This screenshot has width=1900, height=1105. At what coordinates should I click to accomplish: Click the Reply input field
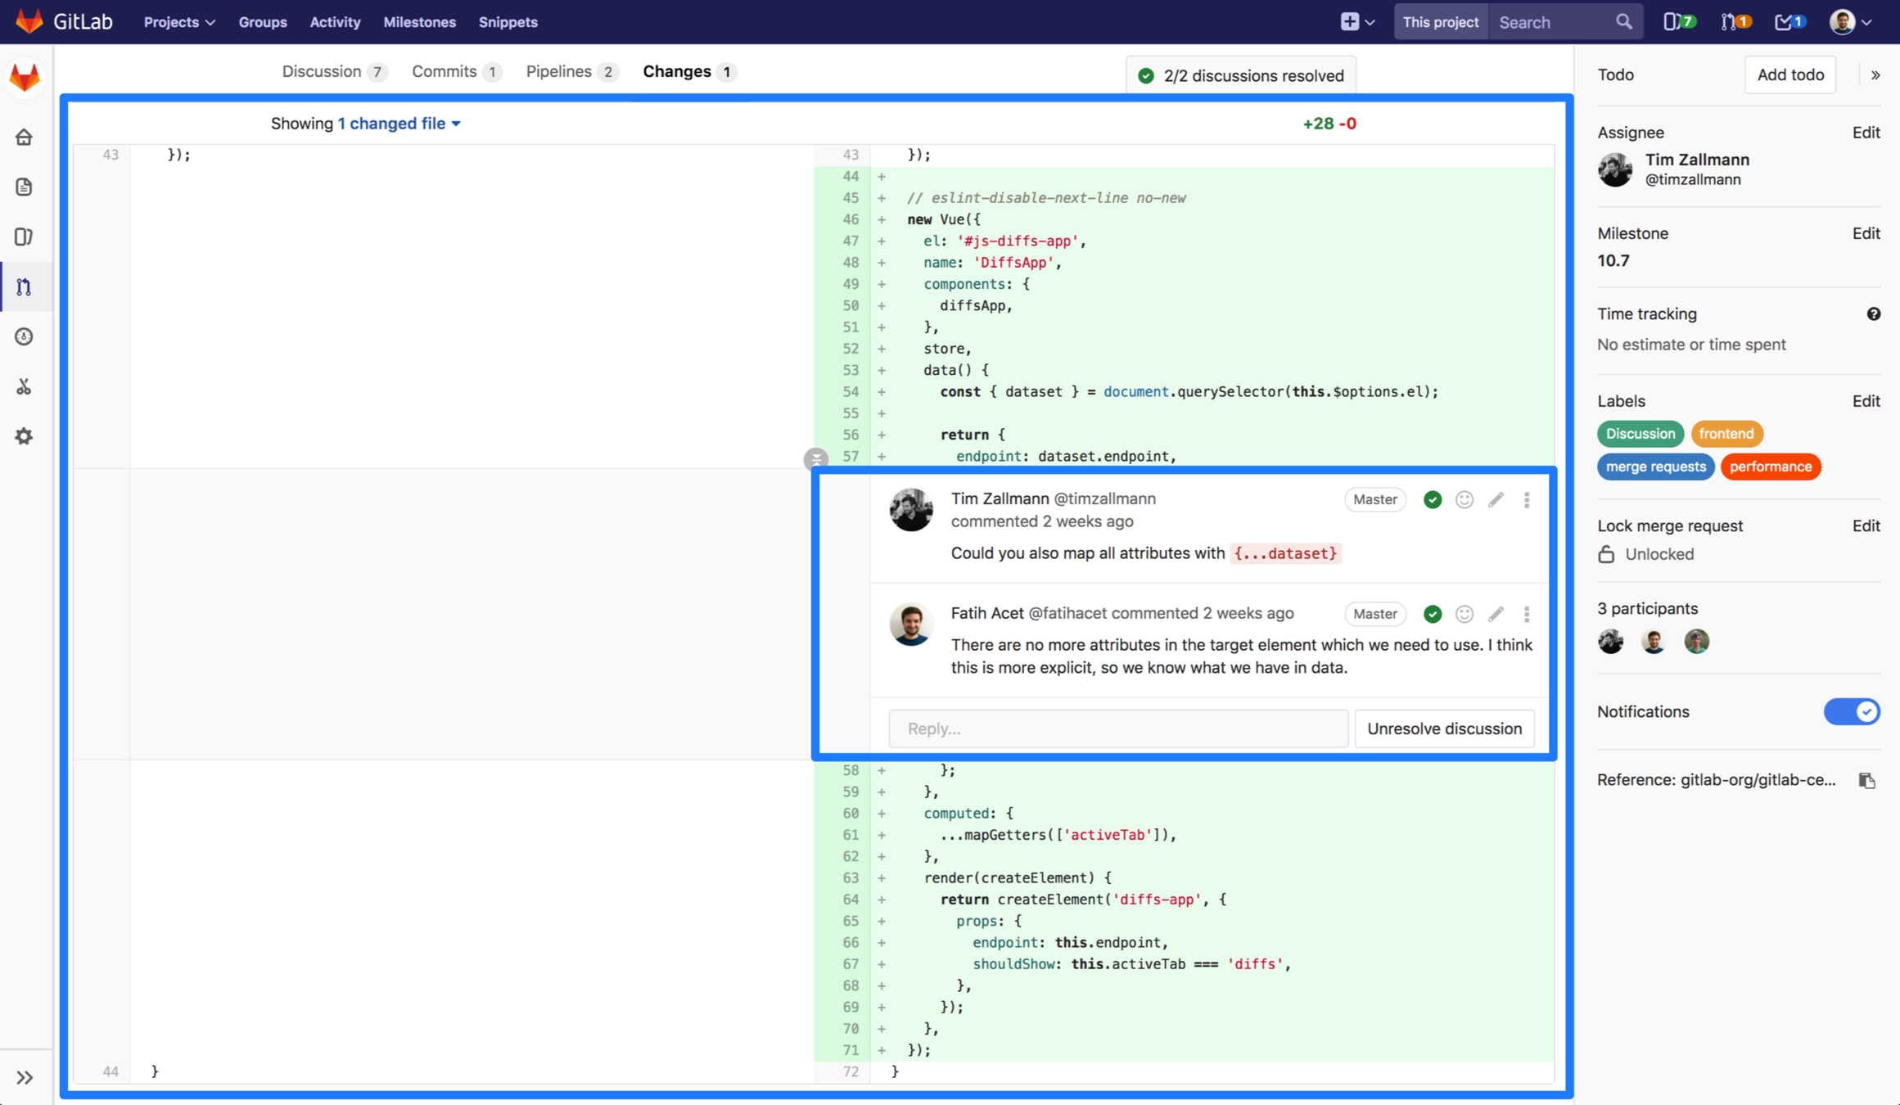[x=1117, y=728]
